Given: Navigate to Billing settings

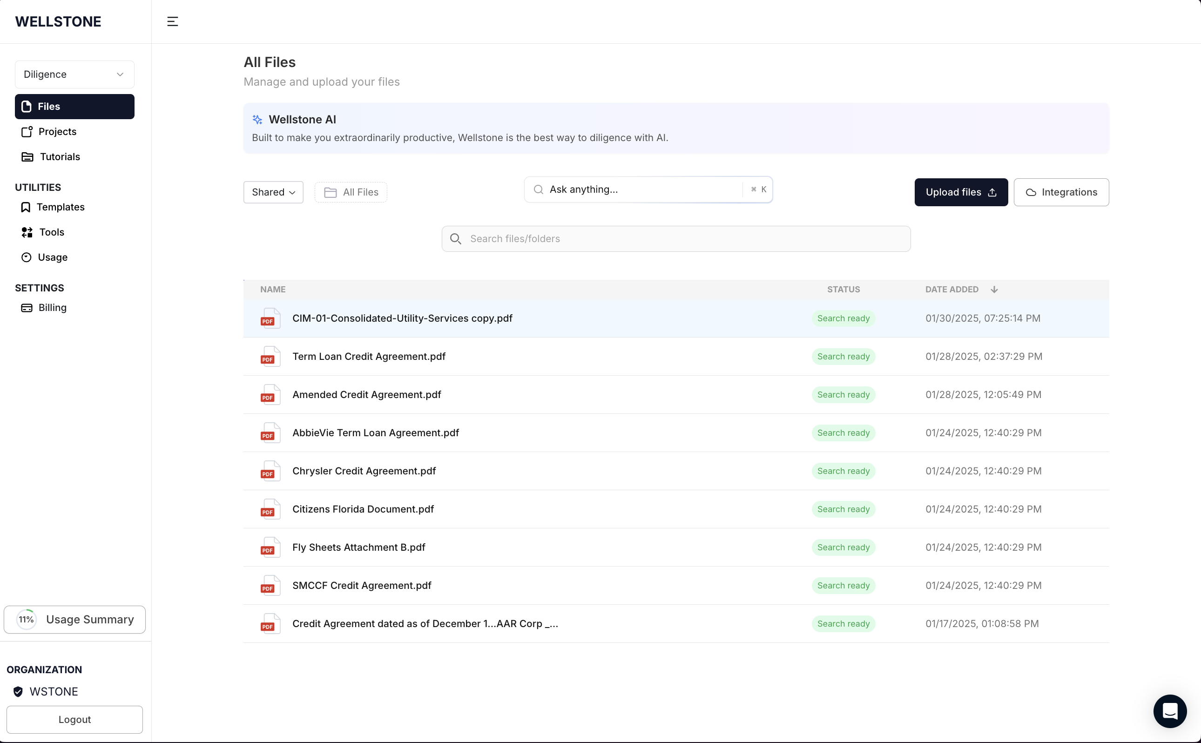Looking at the screenshot, I should [x=52, y=308].
